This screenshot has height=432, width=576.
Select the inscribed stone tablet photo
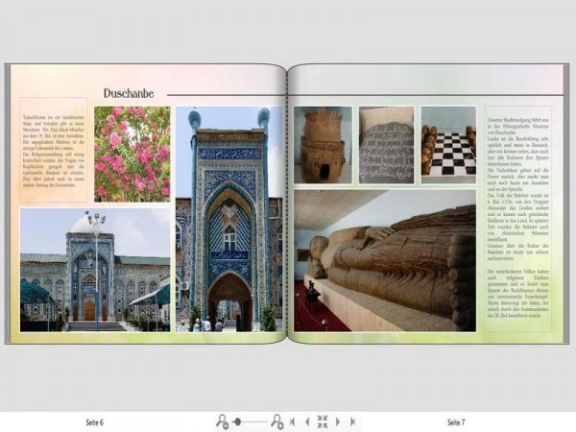387,145
